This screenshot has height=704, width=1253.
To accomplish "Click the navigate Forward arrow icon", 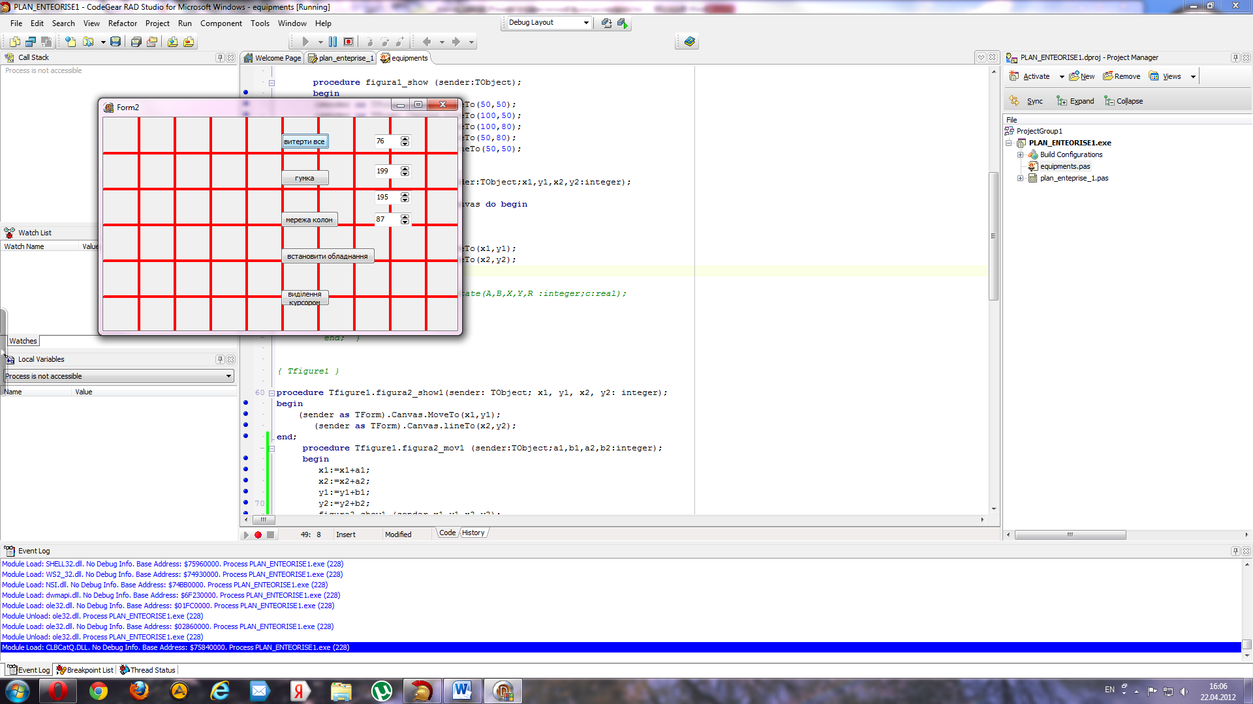I will (x=456, y=42).
